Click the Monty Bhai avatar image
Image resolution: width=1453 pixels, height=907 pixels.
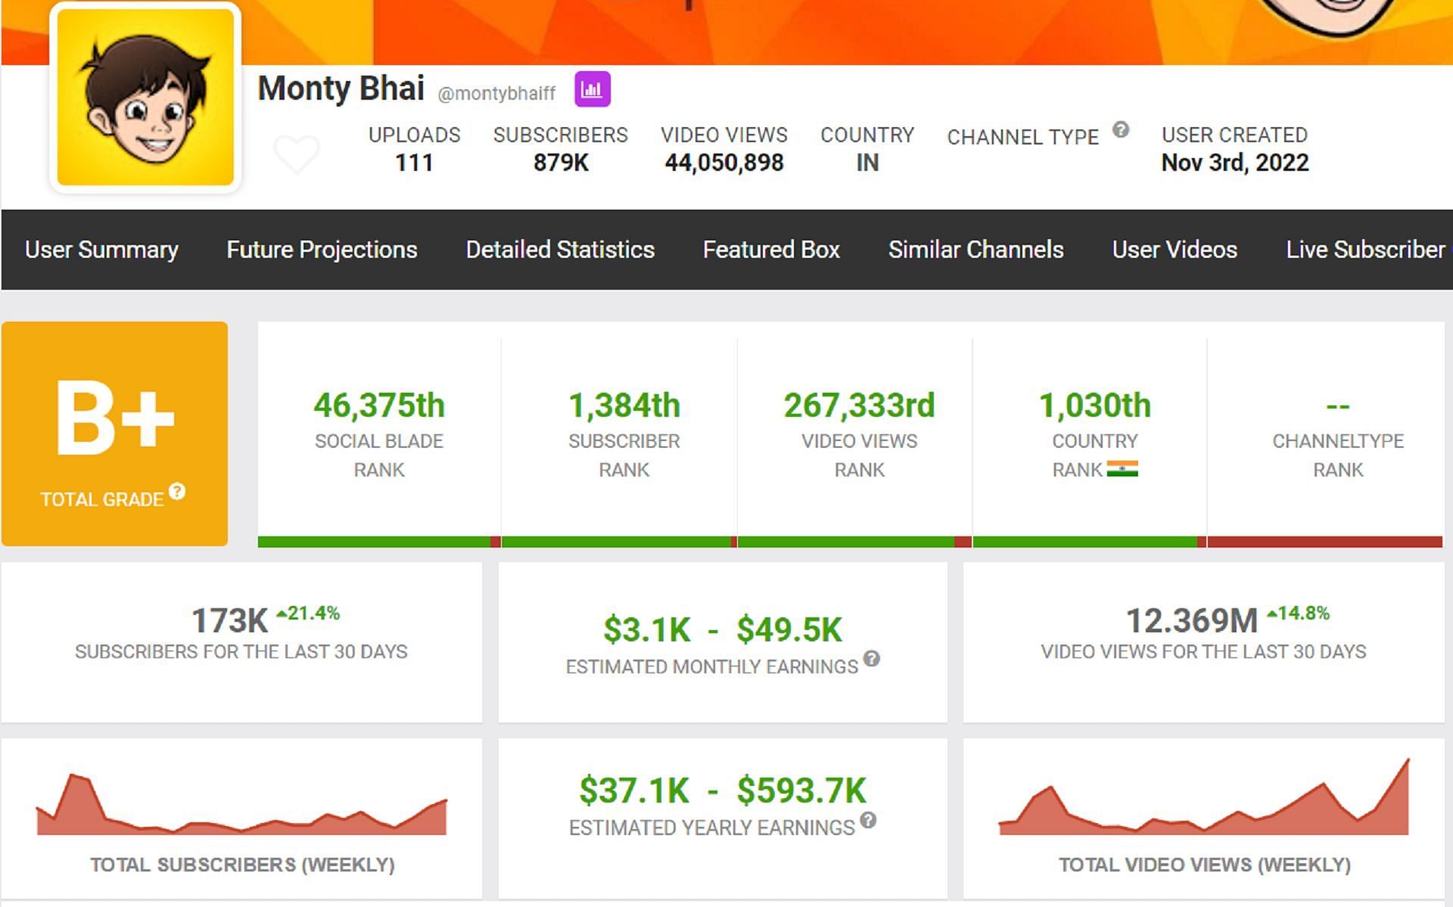[145, 97]
